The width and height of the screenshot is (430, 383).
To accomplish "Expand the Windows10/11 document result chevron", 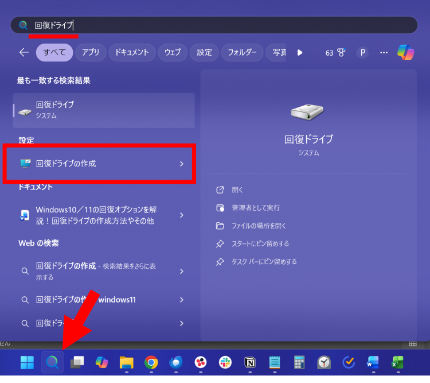I will [x=182, y=215].
